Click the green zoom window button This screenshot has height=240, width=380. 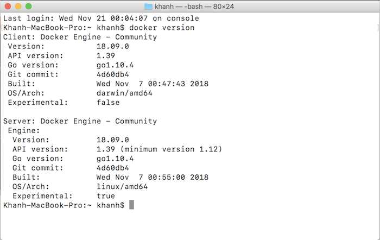click(29, 7)
